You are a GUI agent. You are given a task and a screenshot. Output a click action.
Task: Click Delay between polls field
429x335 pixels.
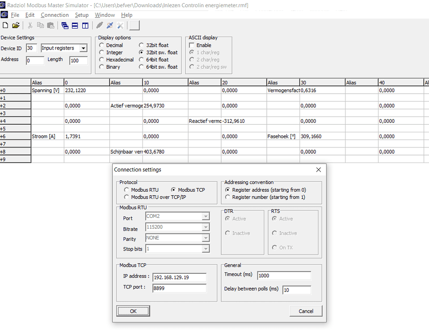tap(297, 290)
